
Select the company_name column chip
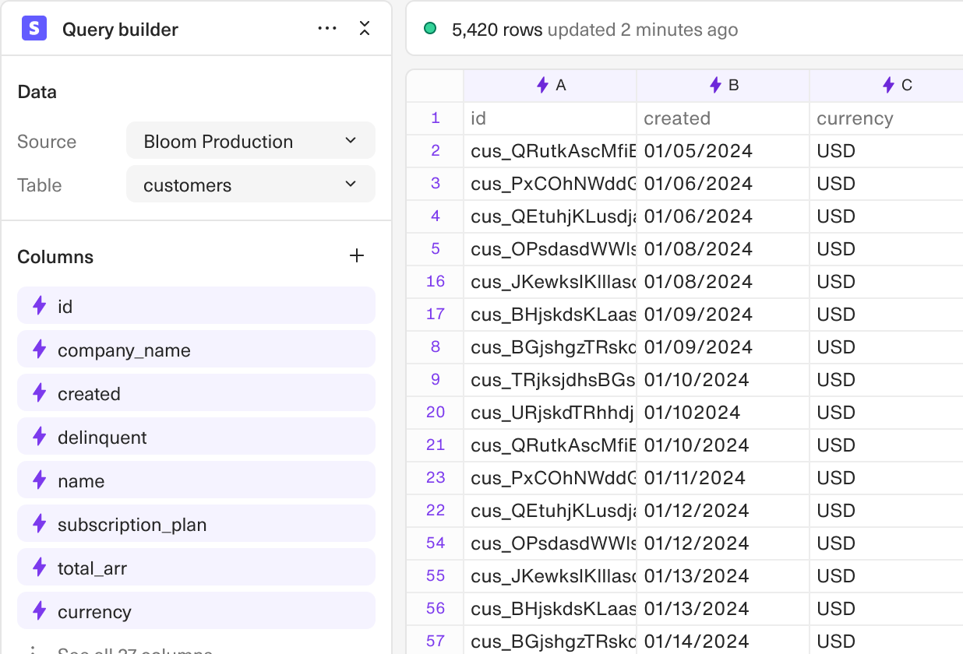pyautogui.click(x=196, y=350)
